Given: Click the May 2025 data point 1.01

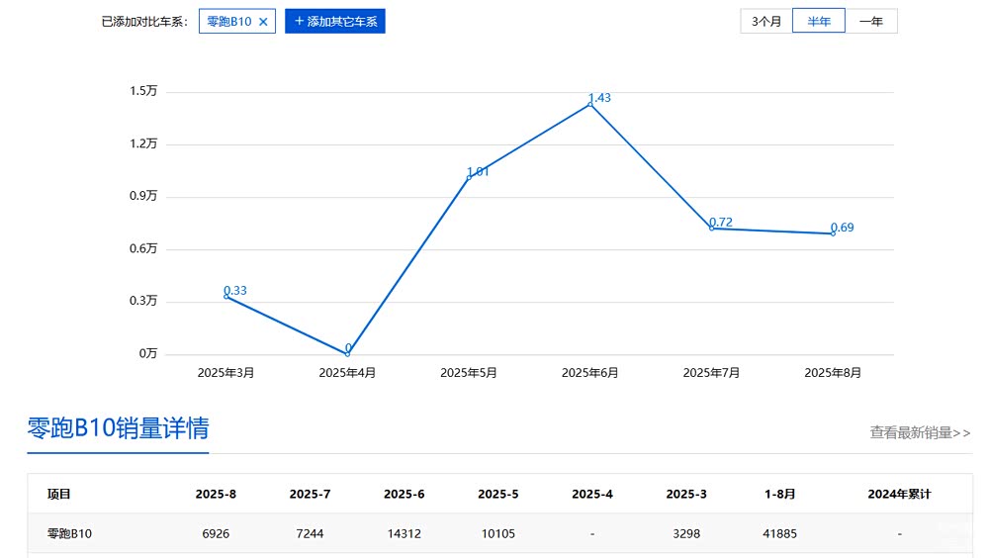Looking at the screenshot, I should click(x=469, y=178).
